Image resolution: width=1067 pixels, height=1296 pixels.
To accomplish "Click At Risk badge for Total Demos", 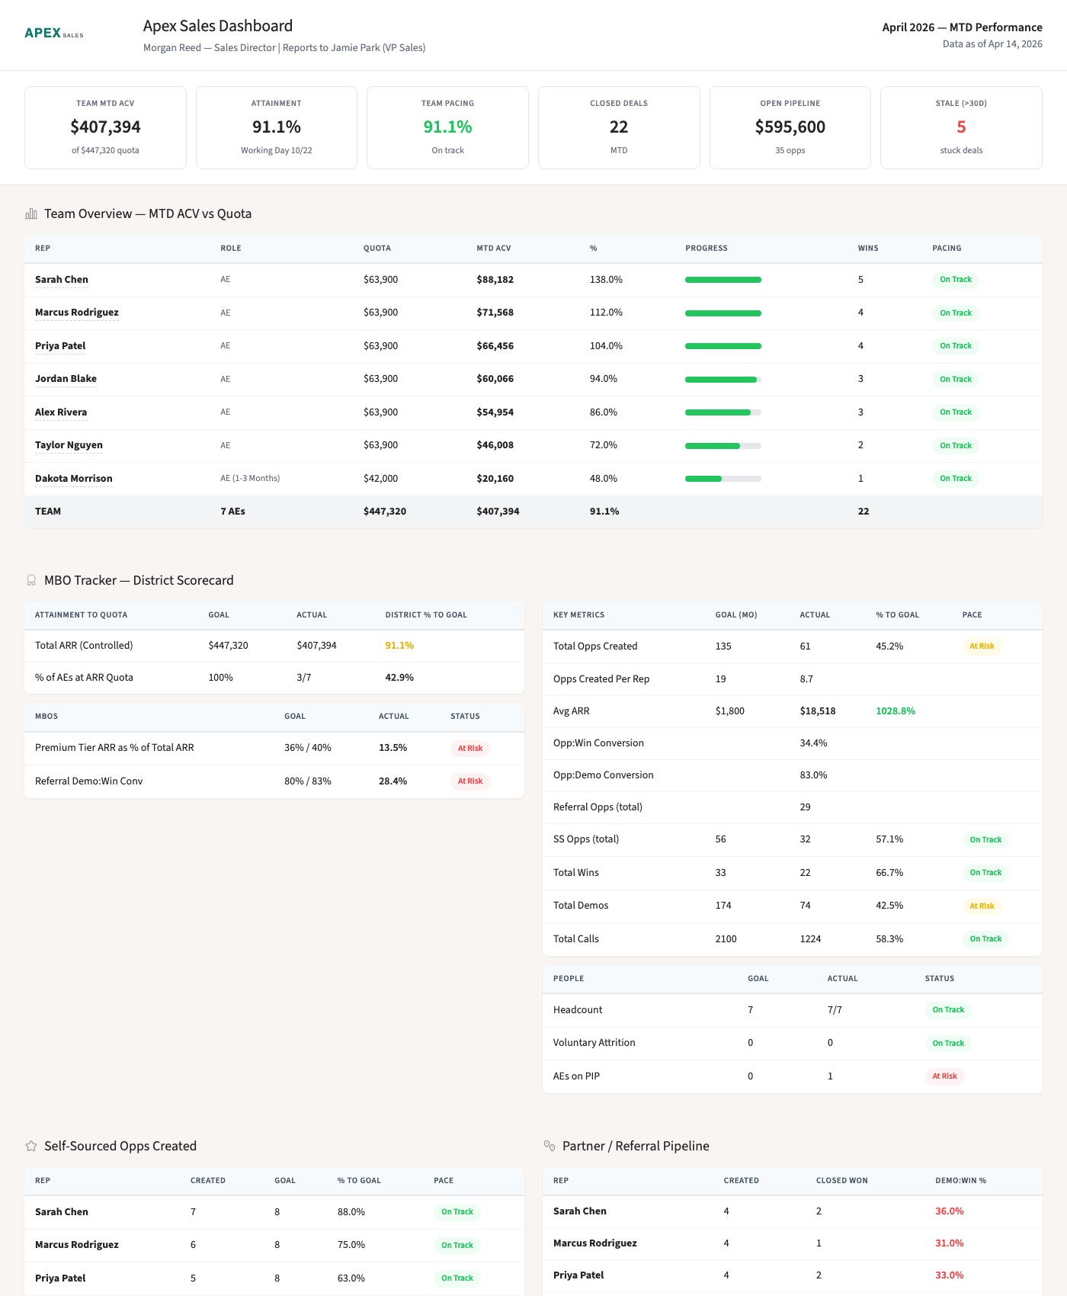I will click(x=982, y=906).
